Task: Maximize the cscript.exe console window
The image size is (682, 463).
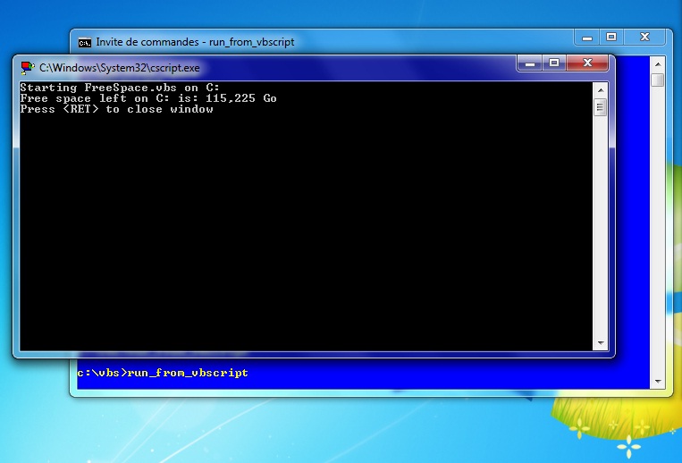Action: point(554,63)
